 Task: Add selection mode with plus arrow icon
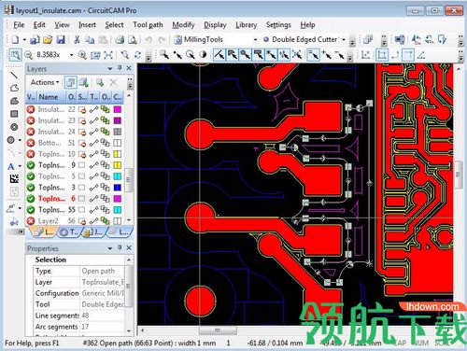[327, 55]
